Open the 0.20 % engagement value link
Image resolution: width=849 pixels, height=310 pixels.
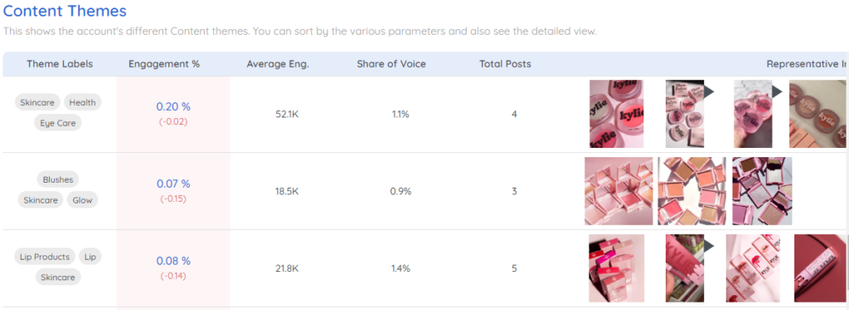(173, 107)
